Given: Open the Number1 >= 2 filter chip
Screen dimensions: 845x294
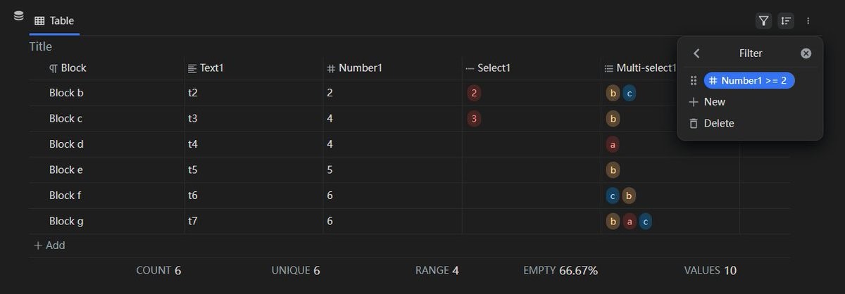Looking at the screenshot, I should [x=749, y=81].
